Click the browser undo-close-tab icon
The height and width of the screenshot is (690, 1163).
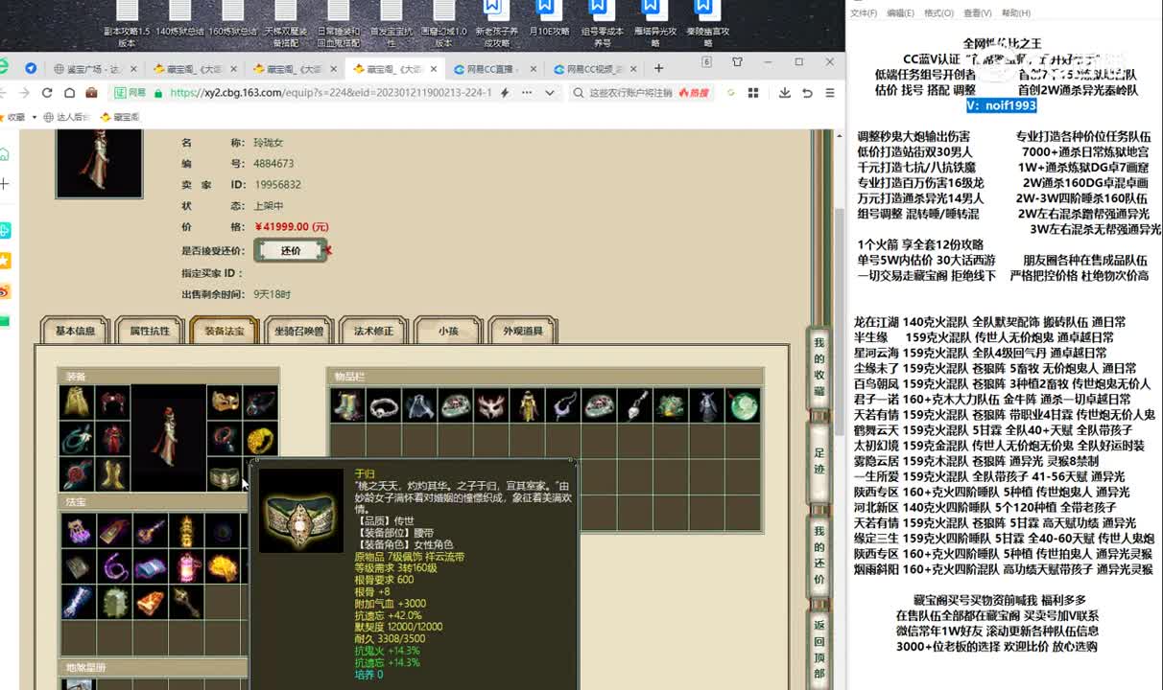tap(807, 93)
